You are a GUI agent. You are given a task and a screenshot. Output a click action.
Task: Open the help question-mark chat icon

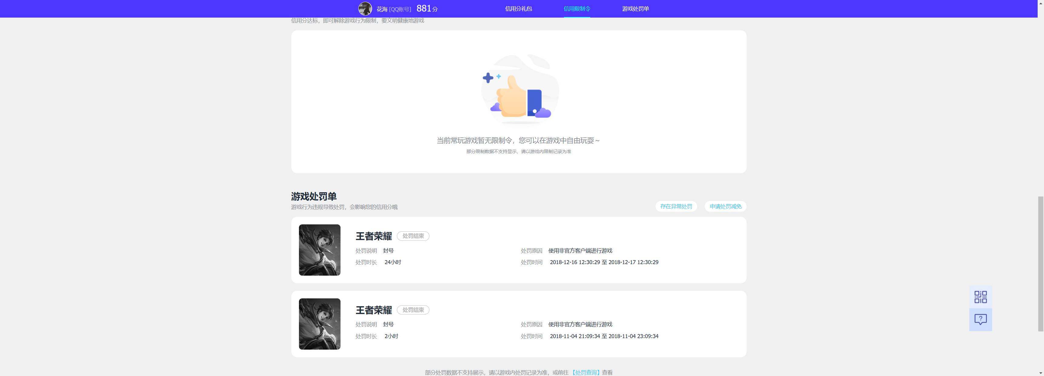pyautogui.click(x=980, y=320)
